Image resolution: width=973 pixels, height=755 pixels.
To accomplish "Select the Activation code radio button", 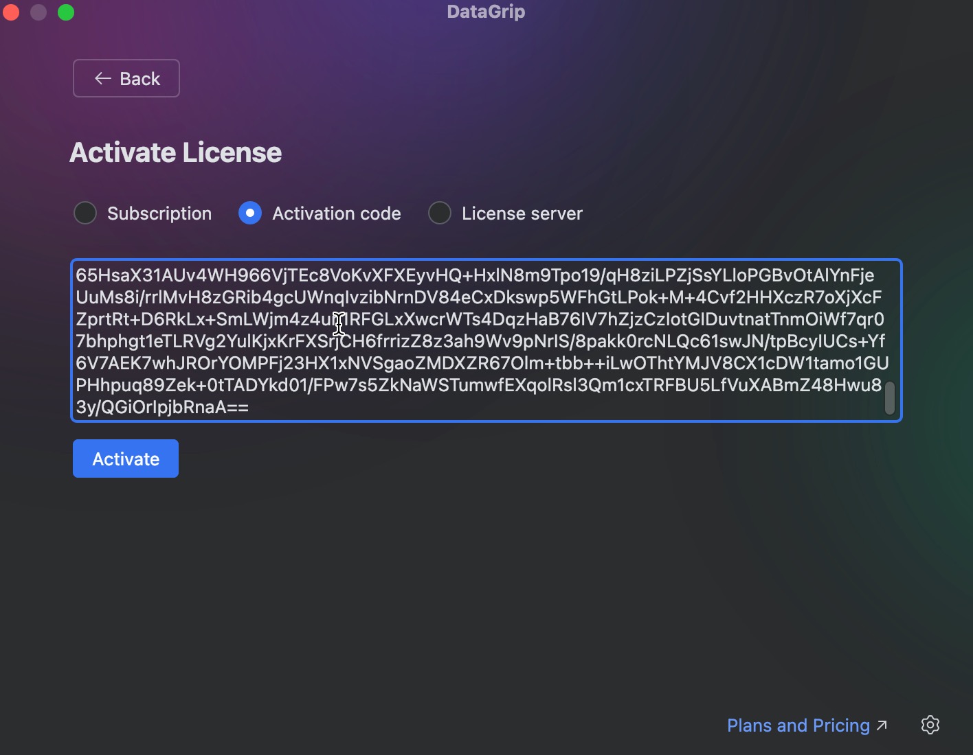I will tap(250, 213).
